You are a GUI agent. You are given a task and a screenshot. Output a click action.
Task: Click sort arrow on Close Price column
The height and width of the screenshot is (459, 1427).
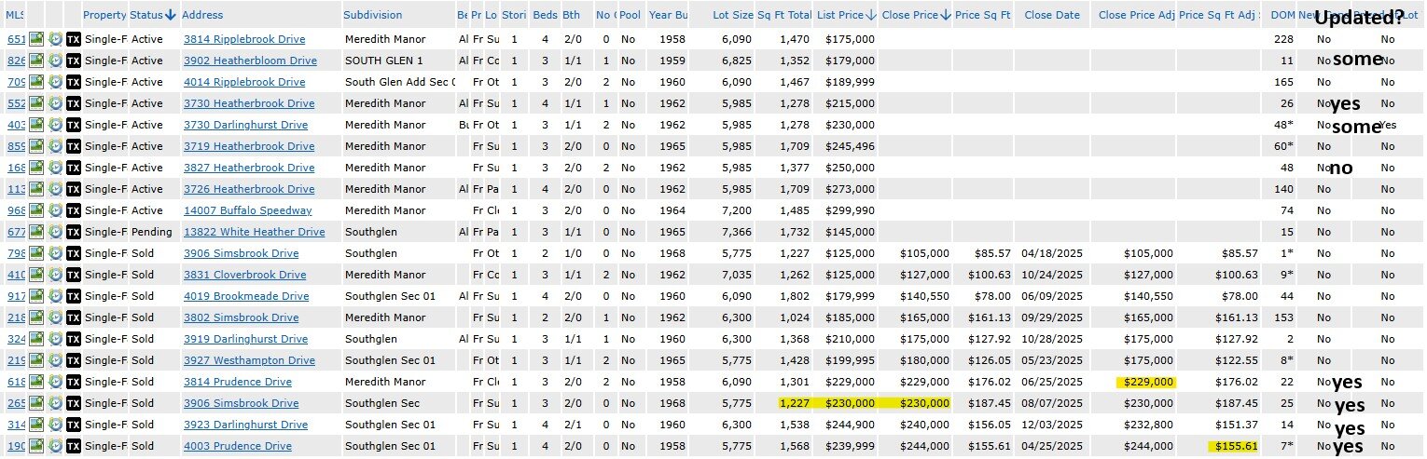point(946,15)
